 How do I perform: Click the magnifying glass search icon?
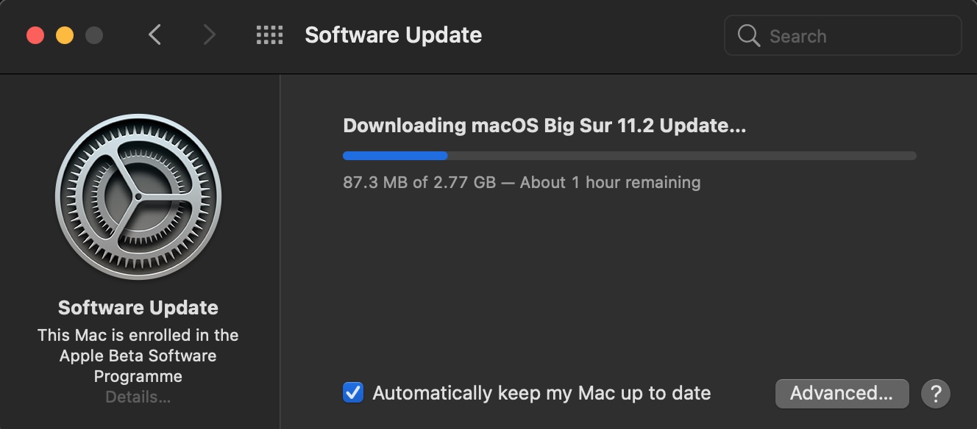click(x=748, y=36)
